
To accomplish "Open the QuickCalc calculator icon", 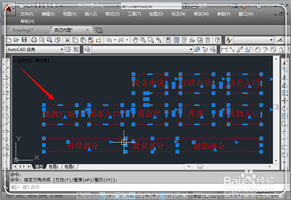I will click(208, 40).
